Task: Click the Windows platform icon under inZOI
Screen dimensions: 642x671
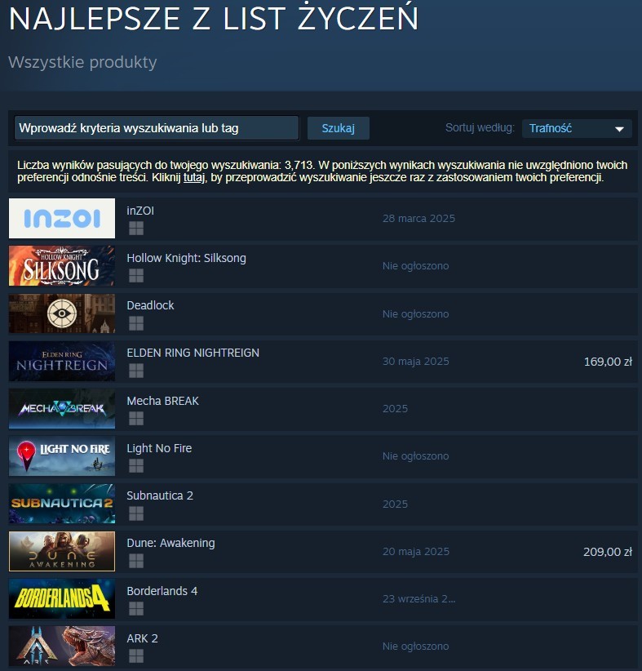Action: point(136,229)
